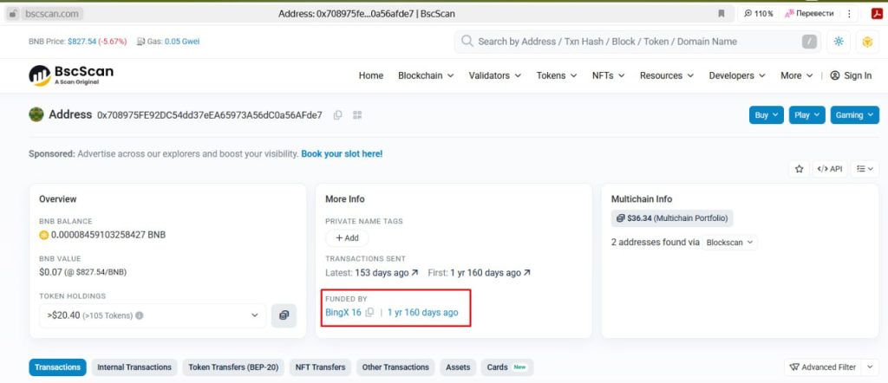Select the Token Transfers (BEP-20) tab
The image size is (888, 383).
point(234,367)
